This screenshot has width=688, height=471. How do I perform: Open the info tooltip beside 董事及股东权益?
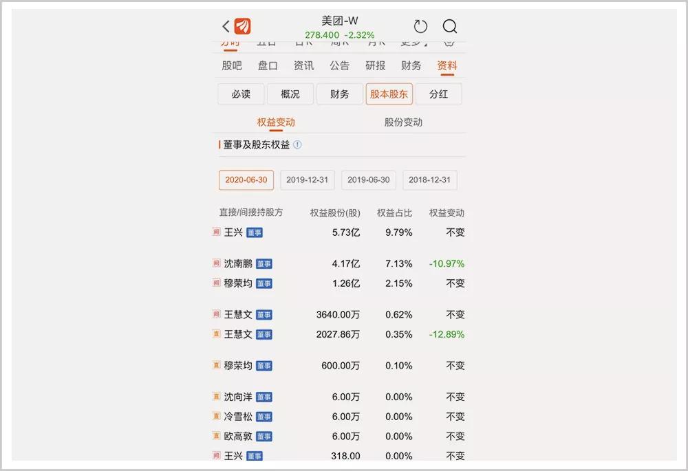click(x=299, y=145)
